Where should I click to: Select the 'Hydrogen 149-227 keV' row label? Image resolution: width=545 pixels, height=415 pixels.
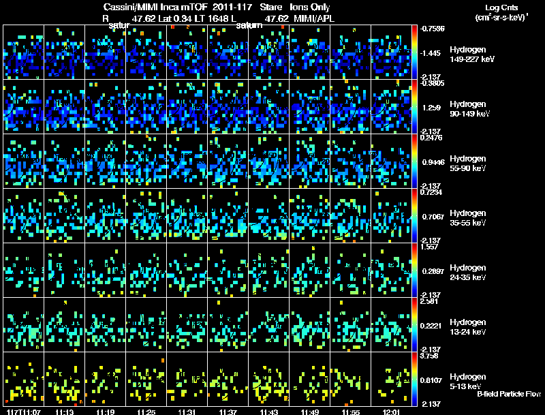[472, 55]
